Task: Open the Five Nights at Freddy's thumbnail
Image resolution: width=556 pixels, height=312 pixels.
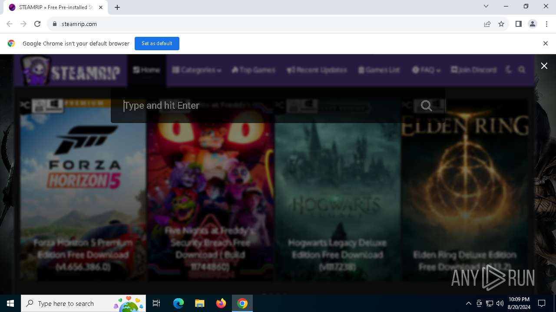Action: [210, 191]
